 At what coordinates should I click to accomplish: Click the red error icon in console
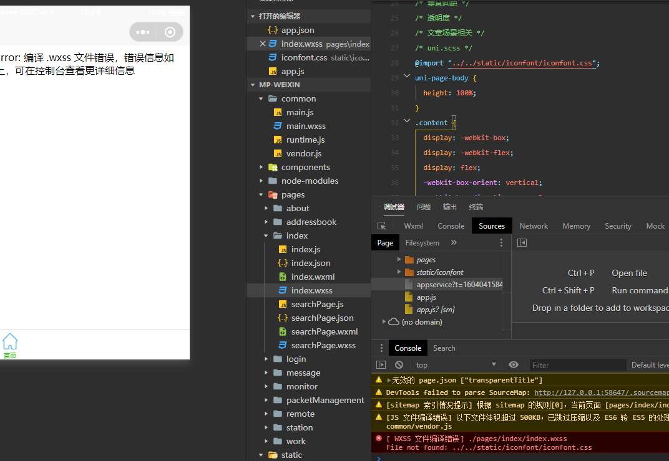coord(379,438)
